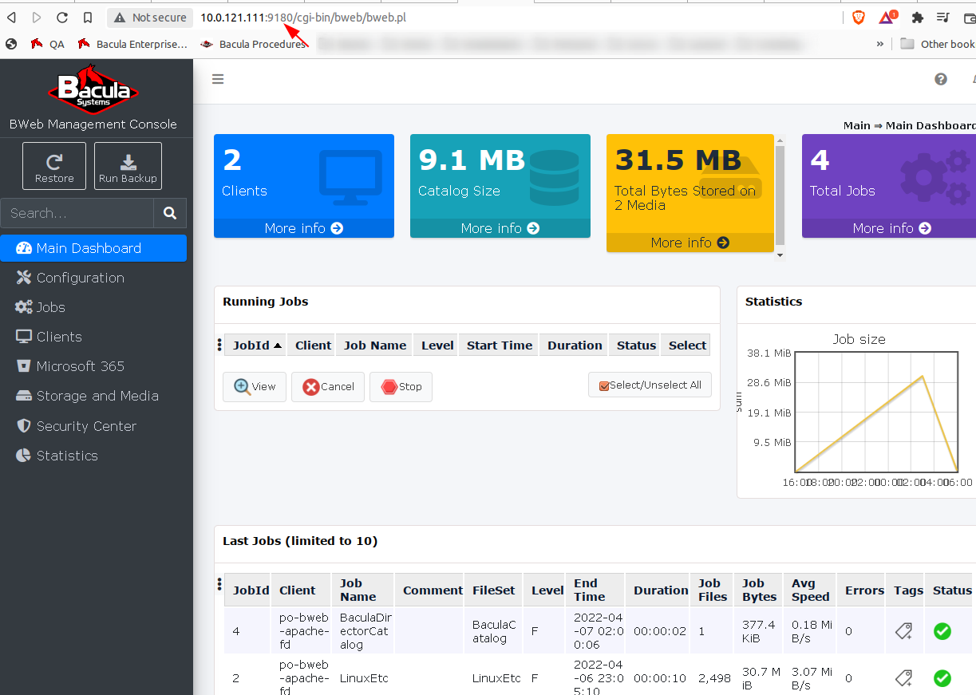976x695 pixels.
Task: Sort Running Jobs by Duration column
Action: click(x=575, y=346)
